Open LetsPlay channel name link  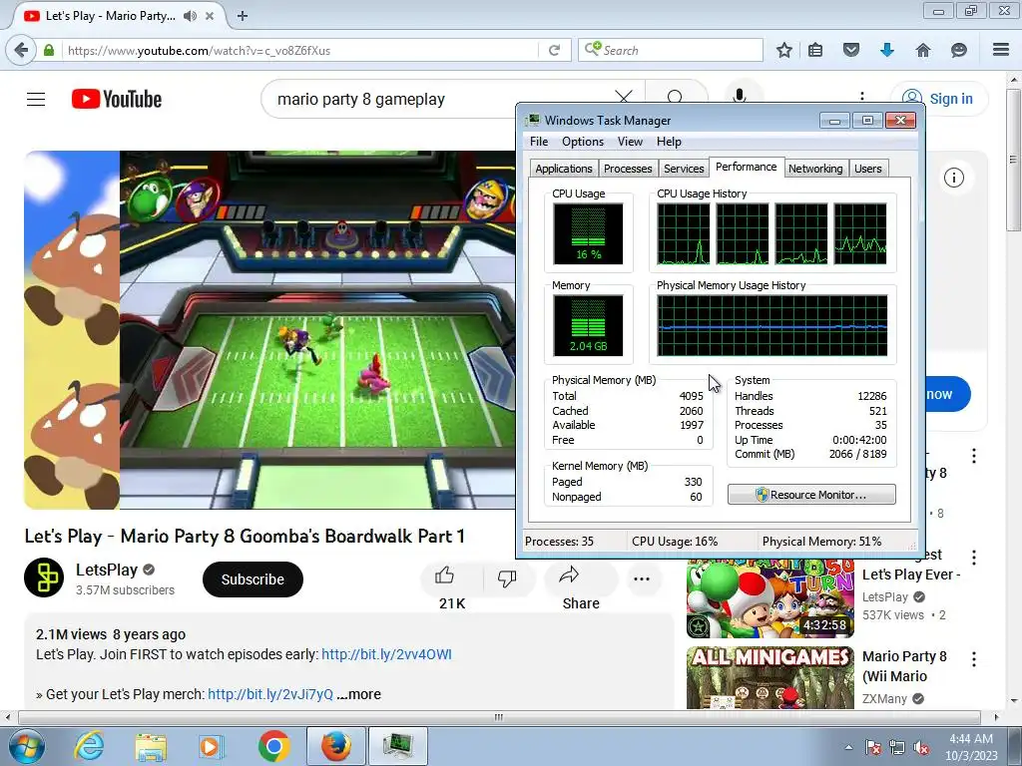tap(106, 570)
